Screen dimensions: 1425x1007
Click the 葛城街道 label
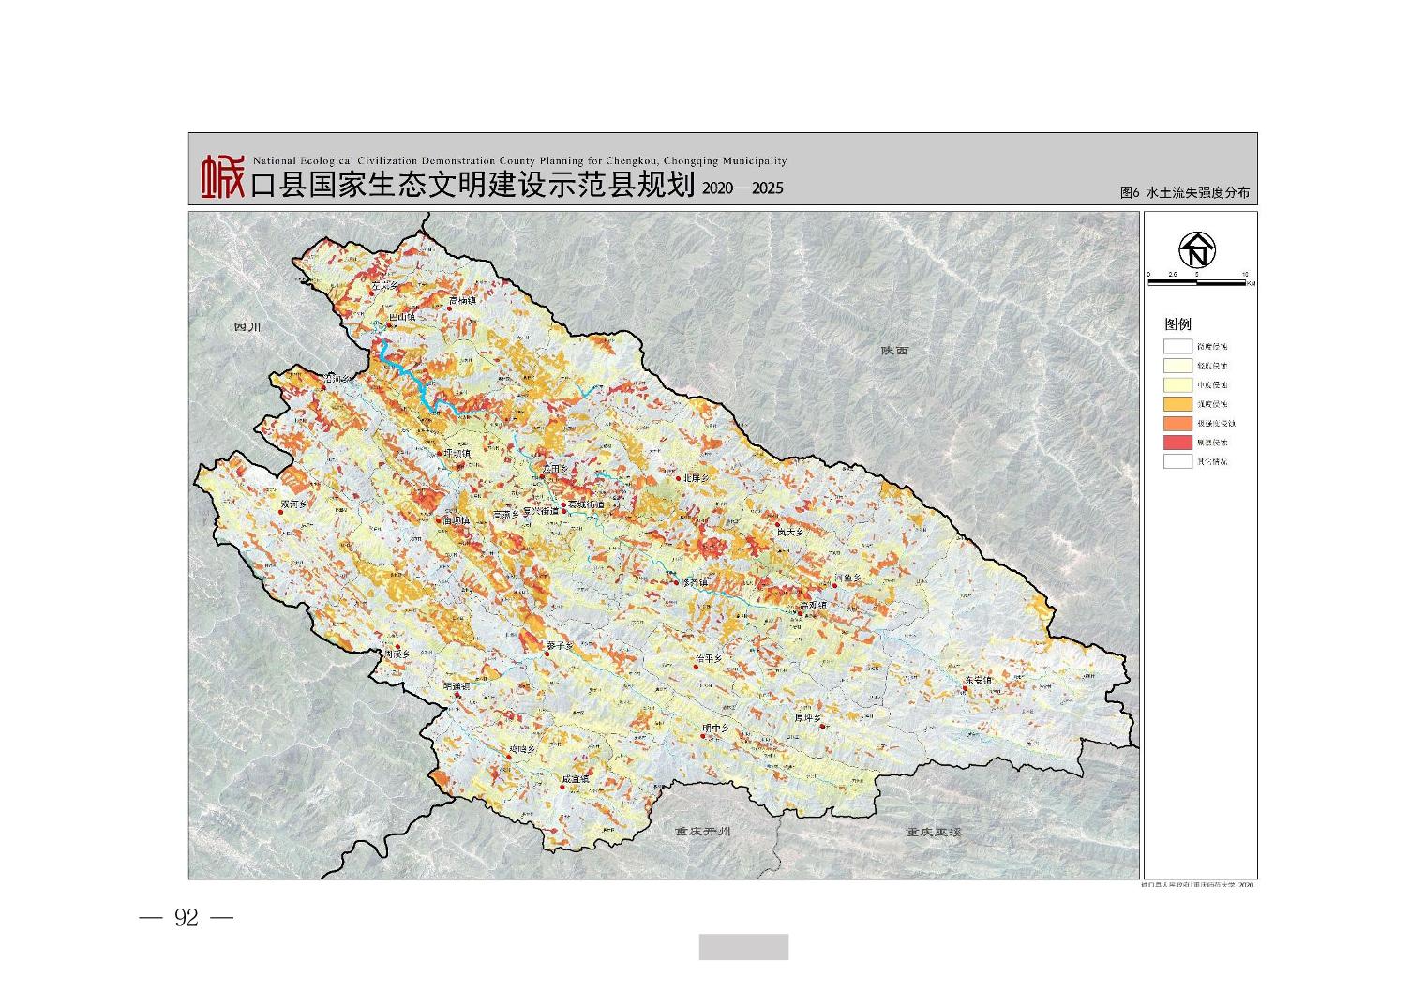pyautogui.click(x=587, y=504)
